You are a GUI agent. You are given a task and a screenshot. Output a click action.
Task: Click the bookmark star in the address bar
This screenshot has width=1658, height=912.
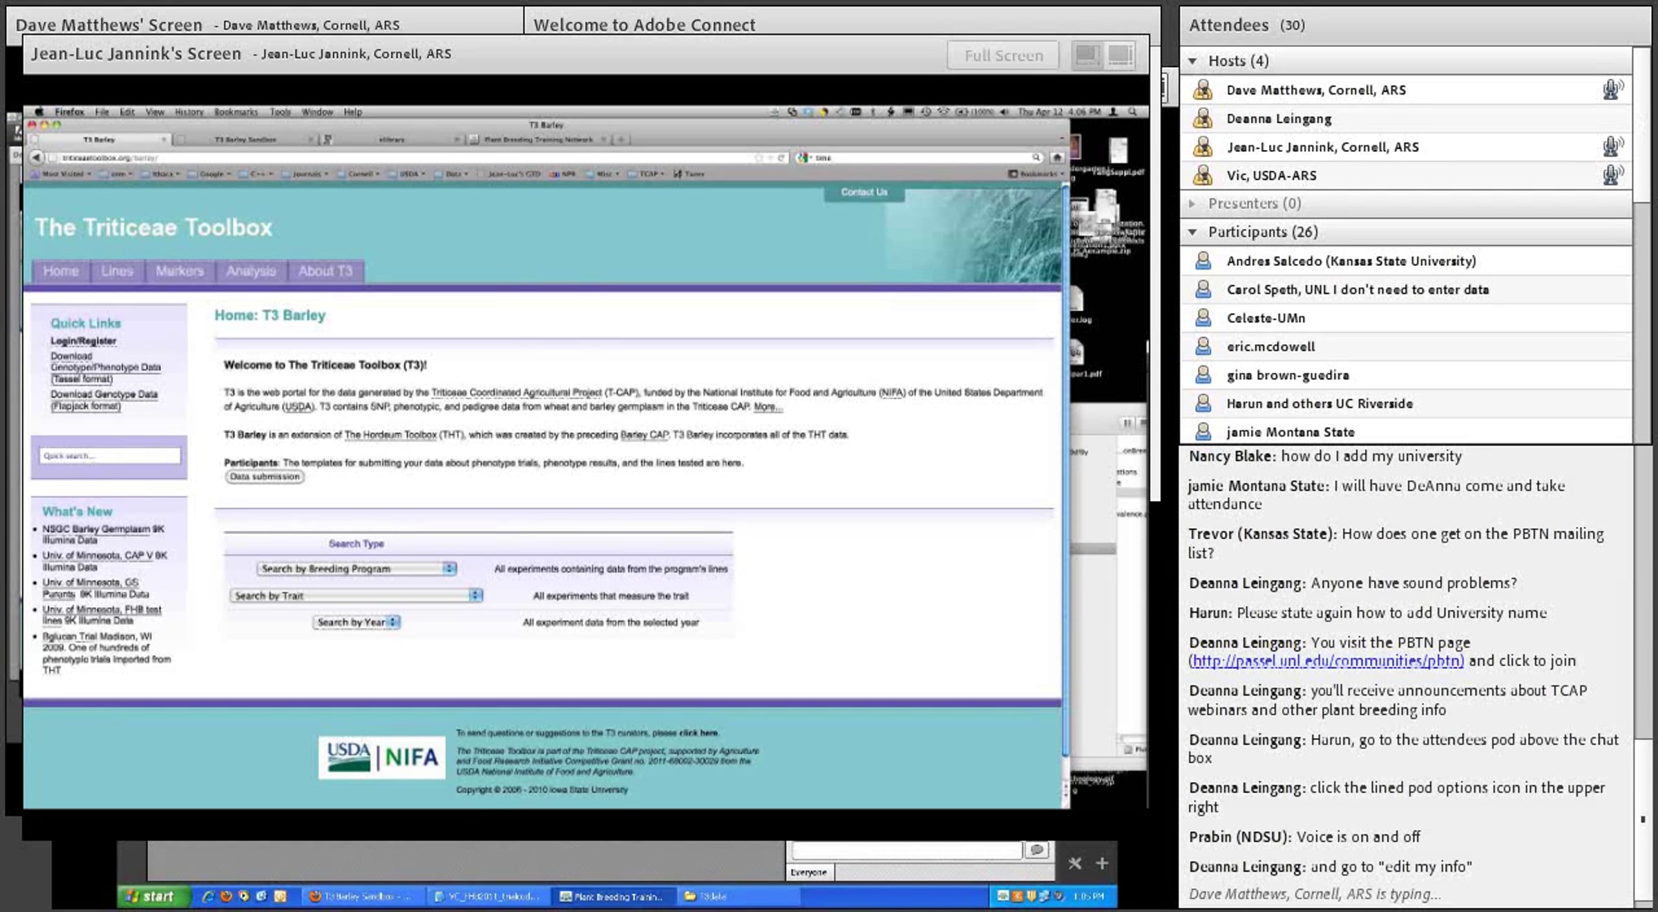point(759,158)
